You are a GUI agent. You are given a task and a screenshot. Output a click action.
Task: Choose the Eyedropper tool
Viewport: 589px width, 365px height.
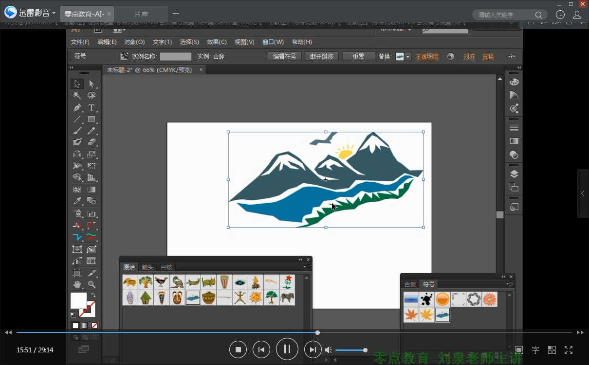coord(77,201)
